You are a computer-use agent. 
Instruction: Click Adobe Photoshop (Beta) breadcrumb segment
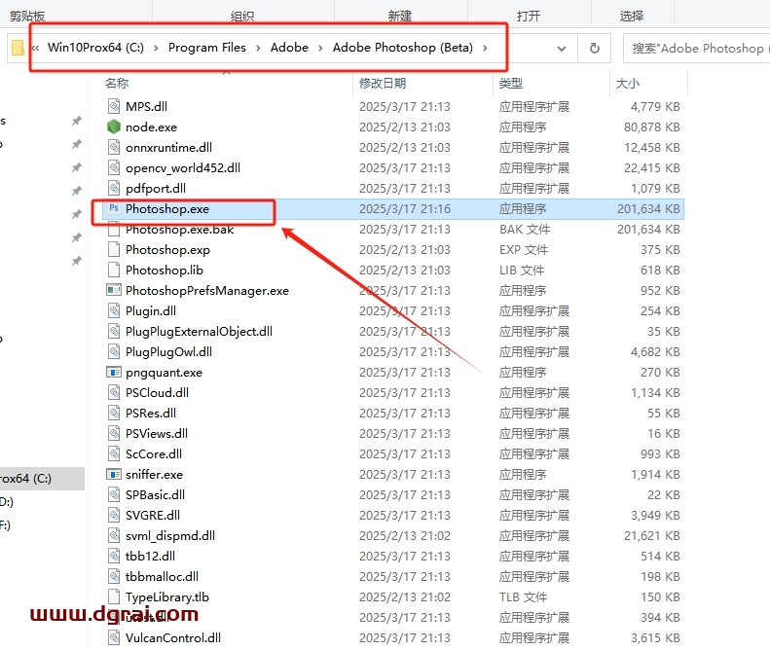[403, 48]
